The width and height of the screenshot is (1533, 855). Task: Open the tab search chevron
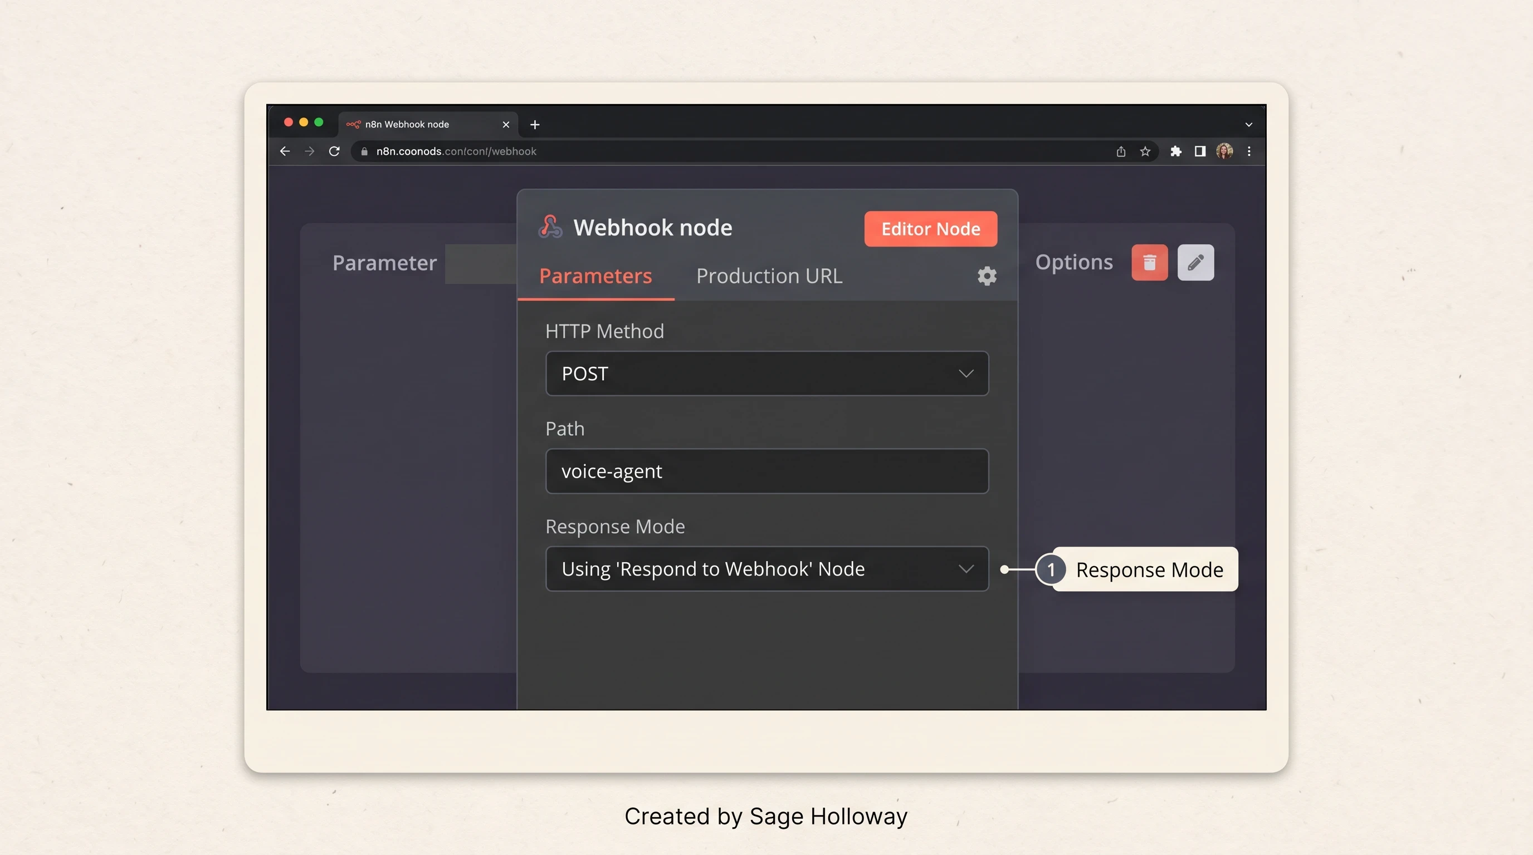pos(1249,124)
